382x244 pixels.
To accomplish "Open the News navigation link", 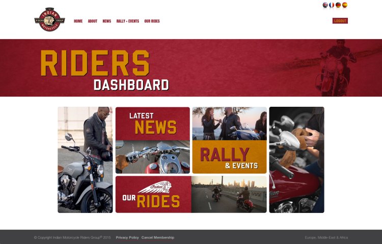I will pyautogui.click(x=107, y=21).
